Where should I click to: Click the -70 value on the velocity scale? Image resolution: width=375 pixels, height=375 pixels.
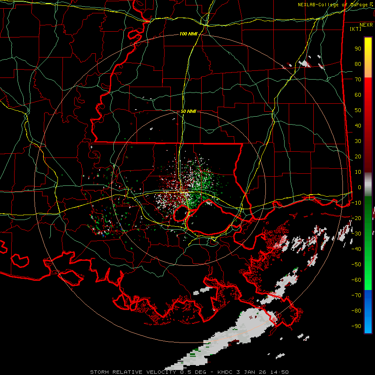[x=356, y=295]
